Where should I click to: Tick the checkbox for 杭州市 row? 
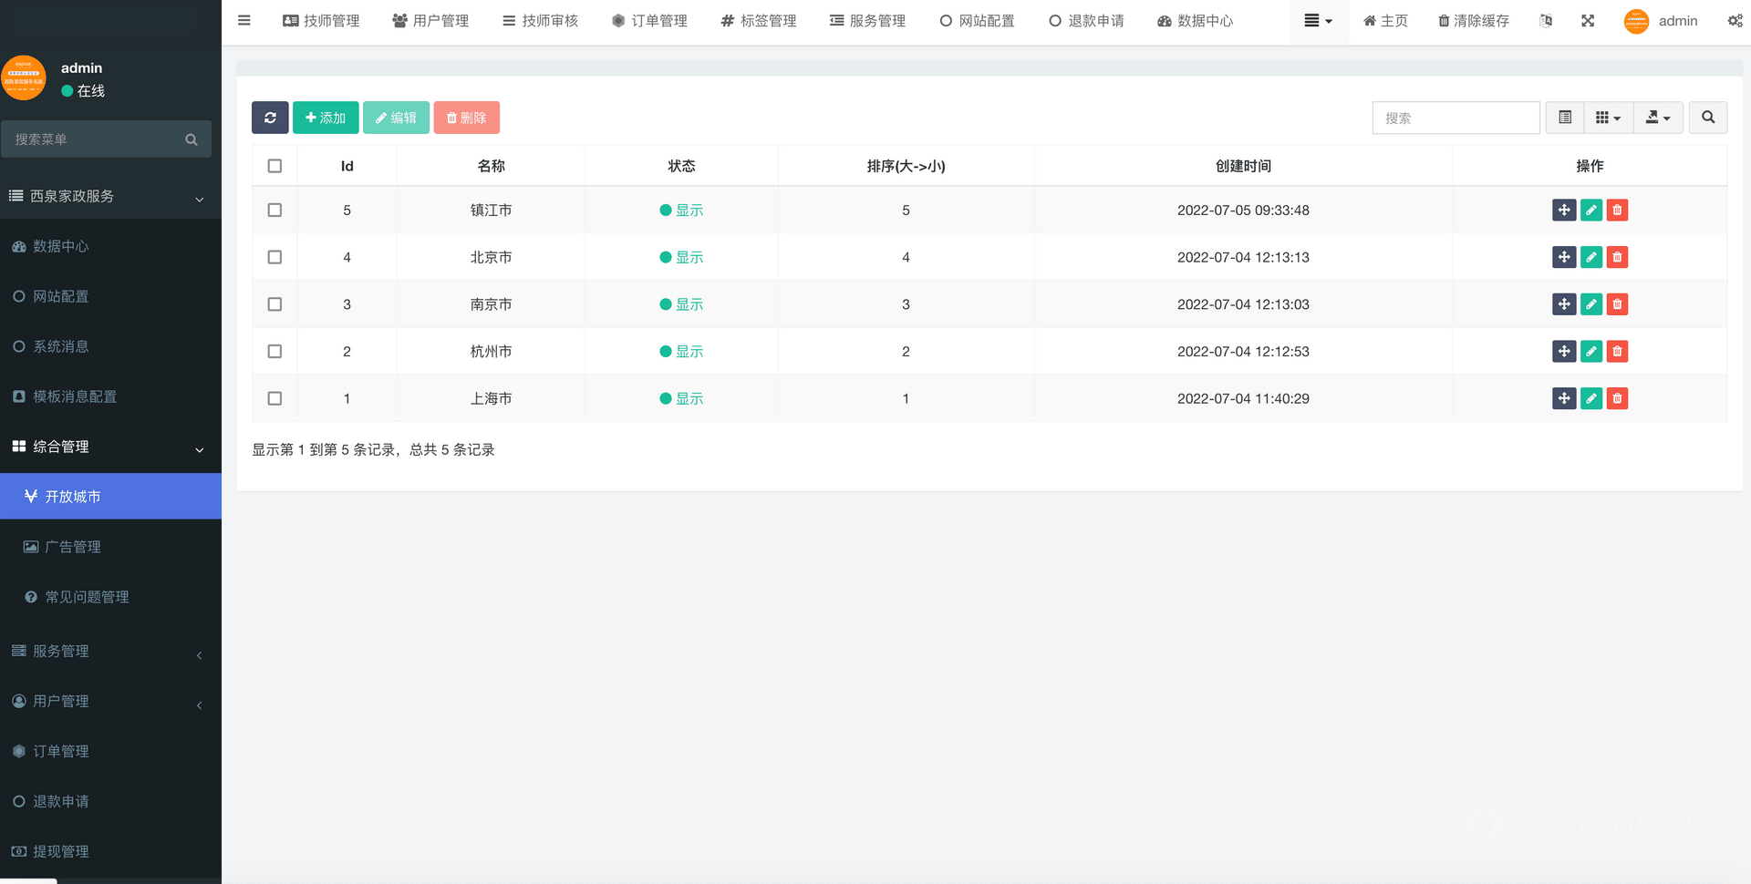click(x=275, y=352)
